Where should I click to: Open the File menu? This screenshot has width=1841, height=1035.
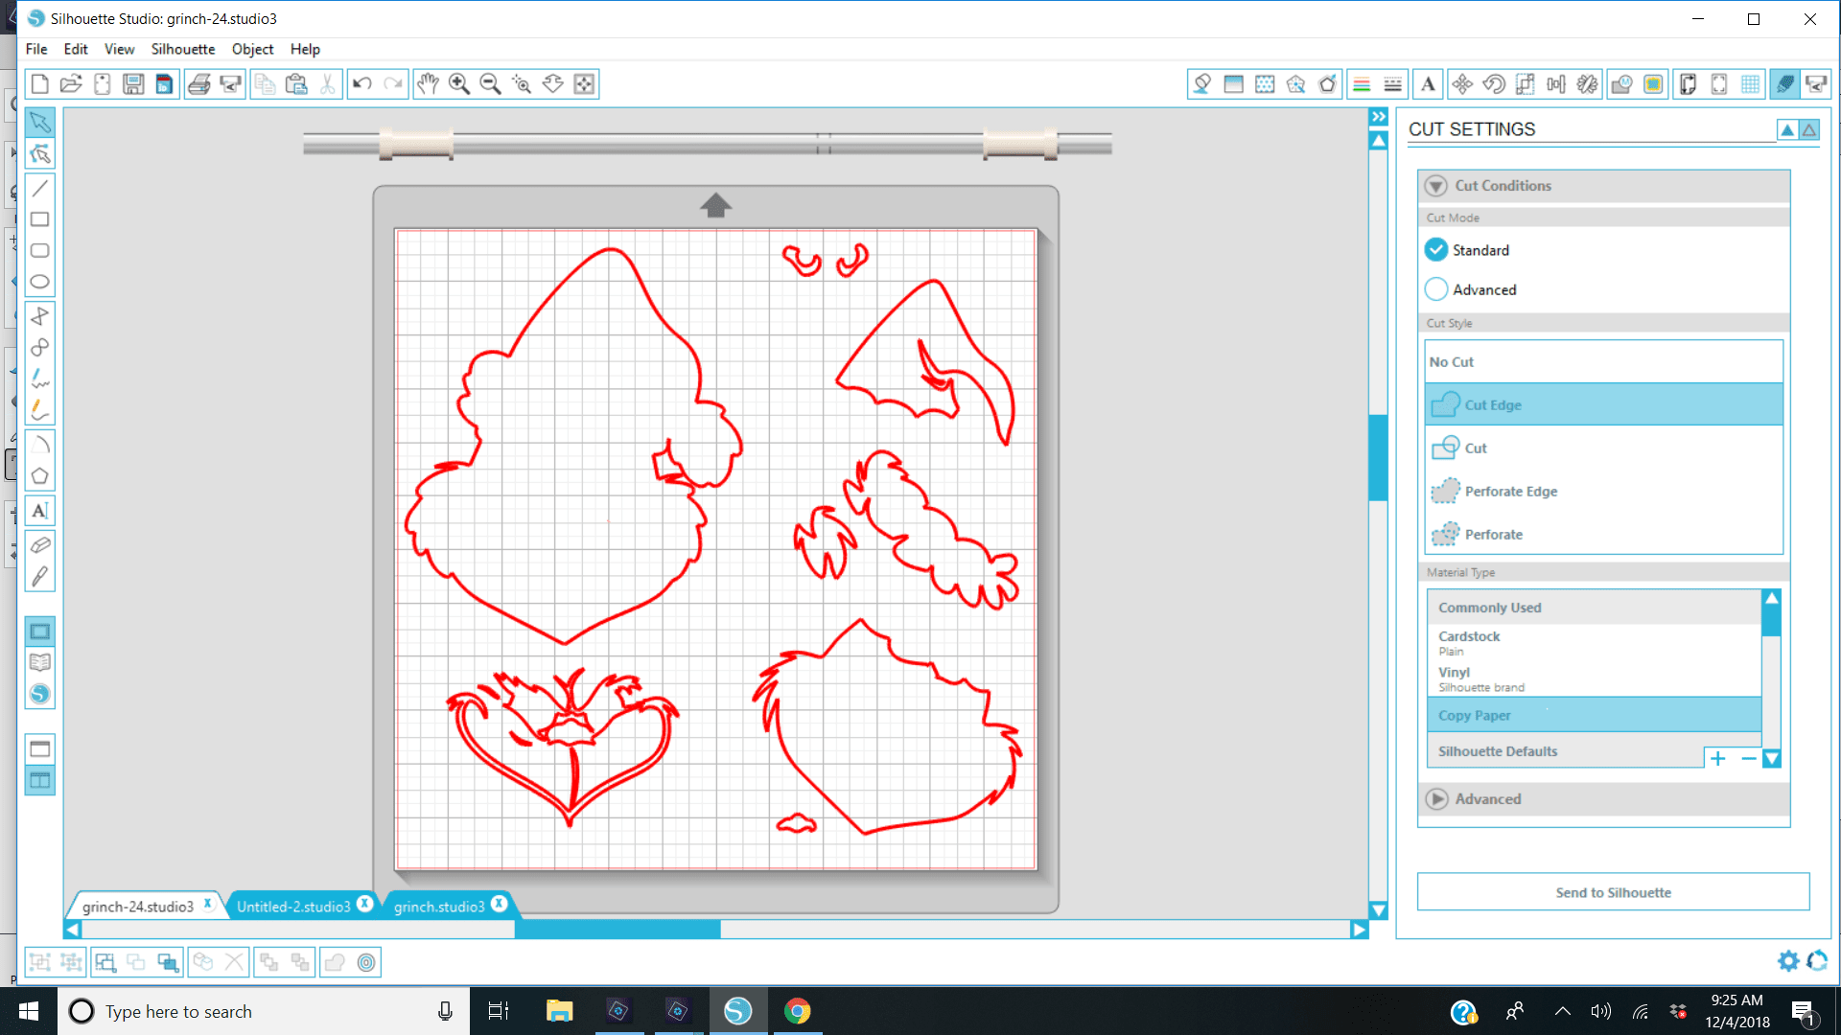(36, 49)
